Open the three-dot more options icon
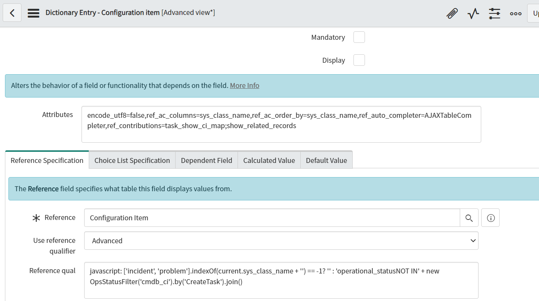 click(x=516, y=13)
